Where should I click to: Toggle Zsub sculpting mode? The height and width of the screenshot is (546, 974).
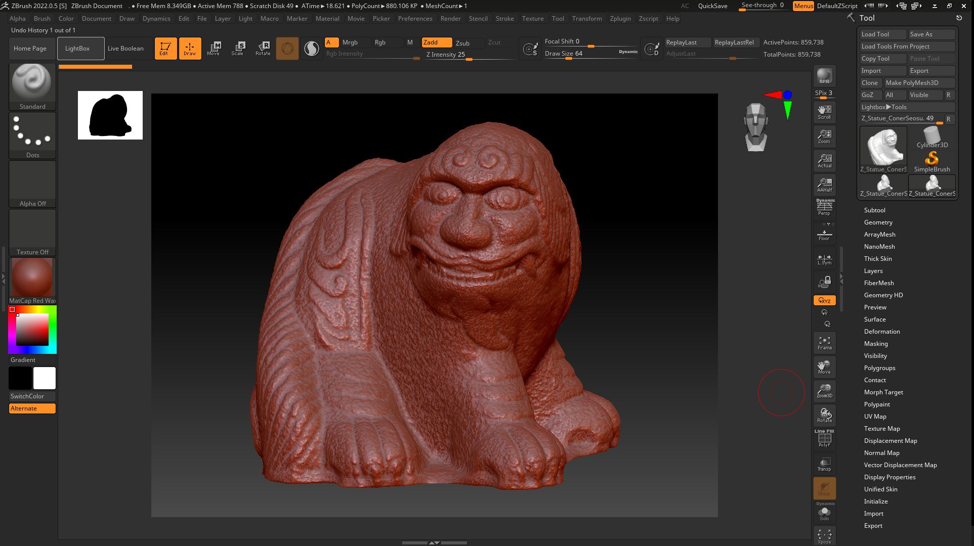[x=462, y=43]
